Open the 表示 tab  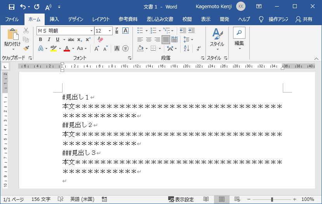click(x=206, y=19)
